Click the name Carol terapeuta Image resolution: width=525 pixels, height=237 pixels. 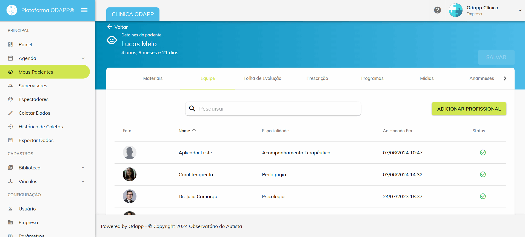click(196, 175)
